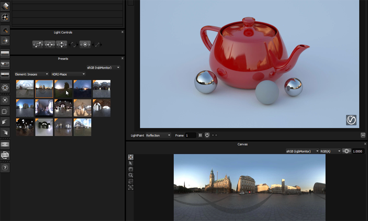Select the beige hall HDRI preset thumbnail
368x221 pixels.
pyautogui.click(x=83, y=108)
